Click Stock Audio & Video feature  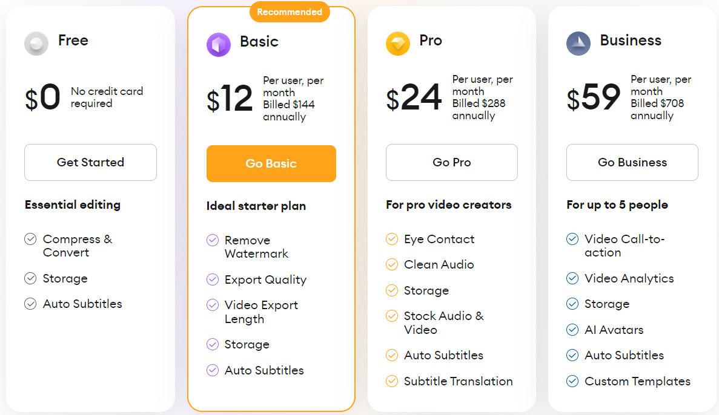point(443,323)
